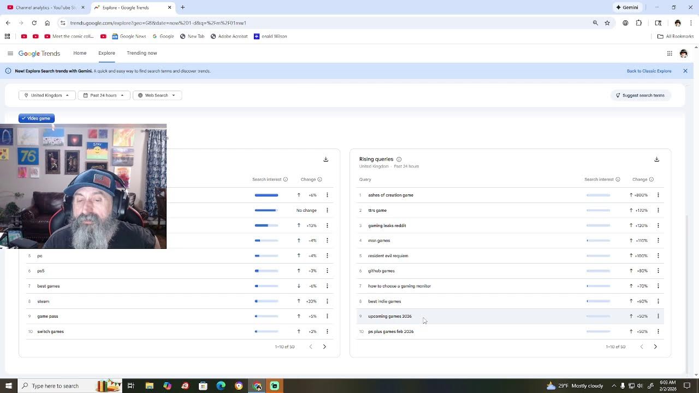Open weather widget showing 29°F Mostly cloudy
This screenshot has width=699, height=393.
[x=574, y=386]
